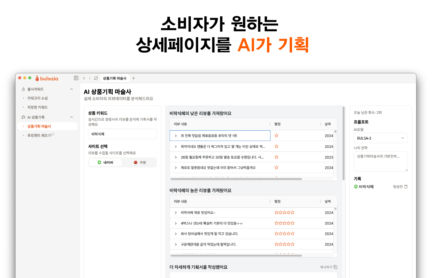Screen dimensions: 445x278
Task: Delete the 비락식혜 record trash icon
Action: click(406, 187)
